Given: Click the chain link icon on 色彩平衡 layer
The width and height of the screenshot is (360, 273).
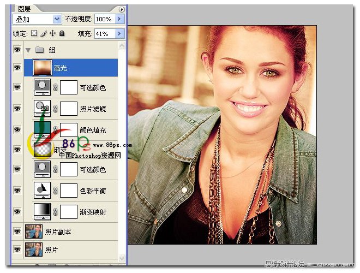Looking at the screenshot, I should click(55, 191).
